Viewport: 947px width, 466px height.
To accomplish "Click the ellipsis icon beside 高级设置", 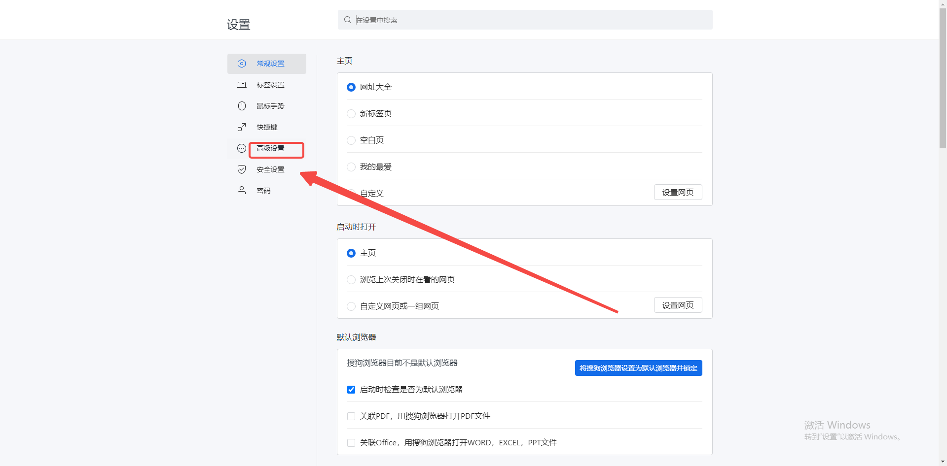I will (241, 148).
